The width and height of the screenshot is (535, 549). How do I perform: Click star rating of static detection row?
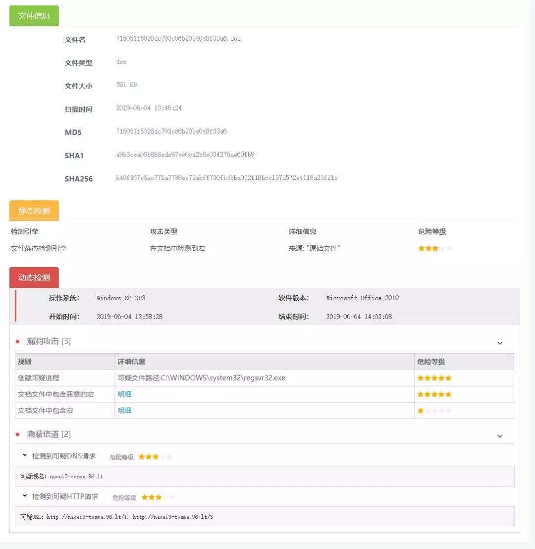click(434, 248)
